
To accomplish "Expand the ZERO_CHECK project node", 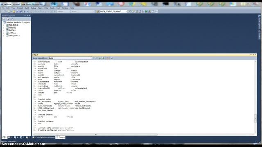I will pos(4,36).
